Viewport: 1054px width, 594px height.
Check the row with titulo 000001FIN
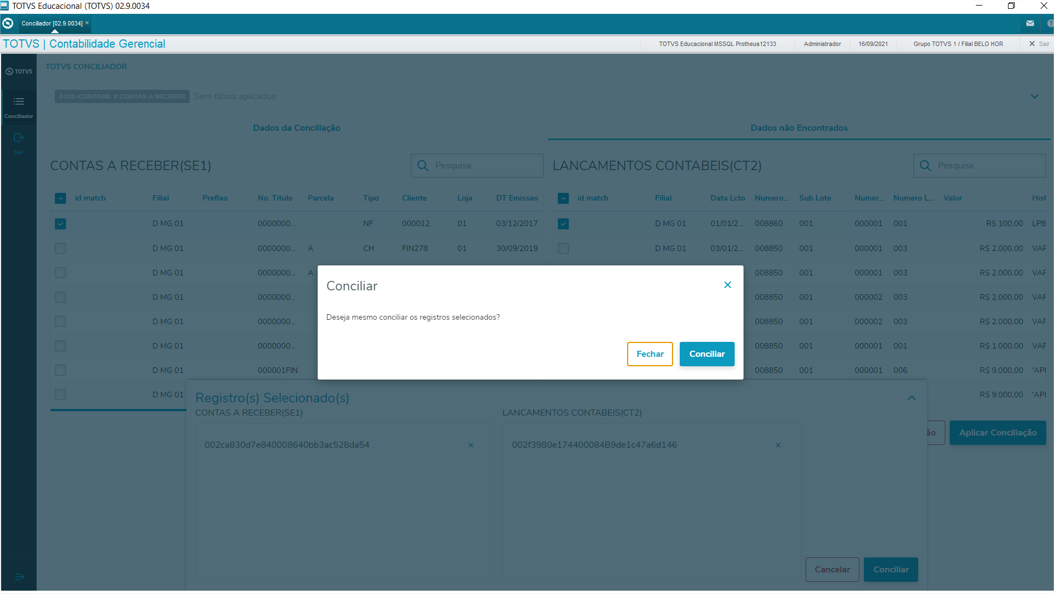coord(60,370)
